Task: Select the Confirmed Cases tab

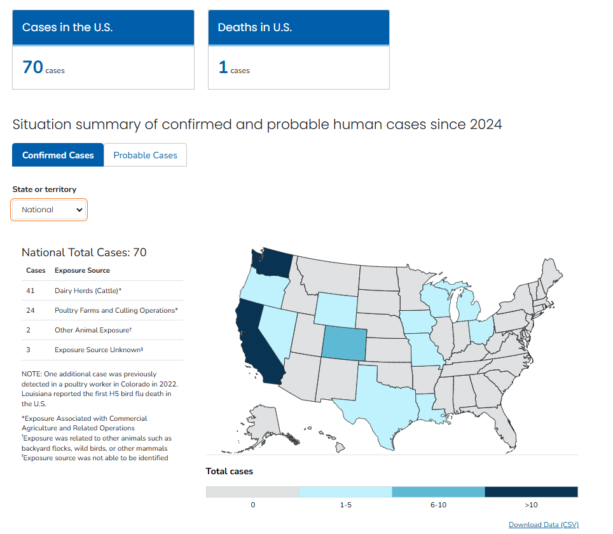Action: 58,155
